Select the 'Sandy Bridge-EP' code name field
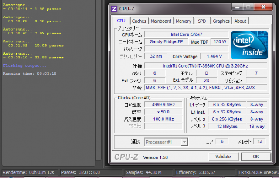279x178 pixels. pyautogui.click(x=167, y=41)
